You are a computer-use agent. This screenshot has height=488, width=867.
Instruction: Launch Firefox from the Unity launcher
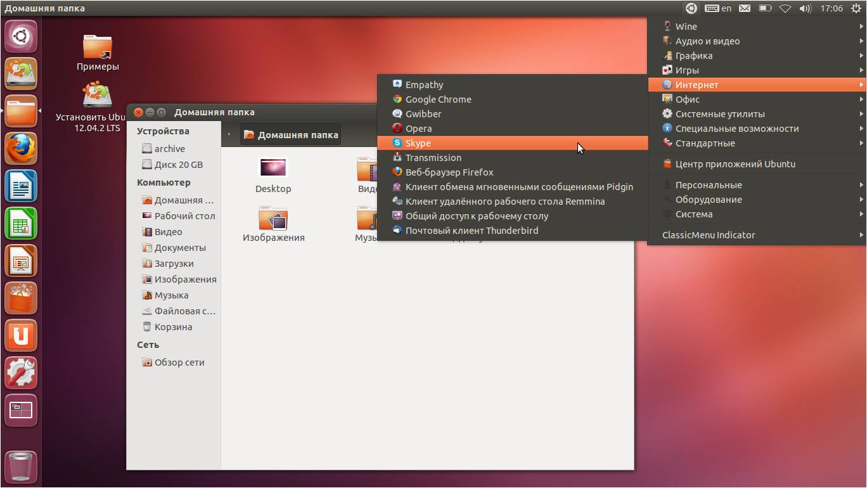pos(21,149)
